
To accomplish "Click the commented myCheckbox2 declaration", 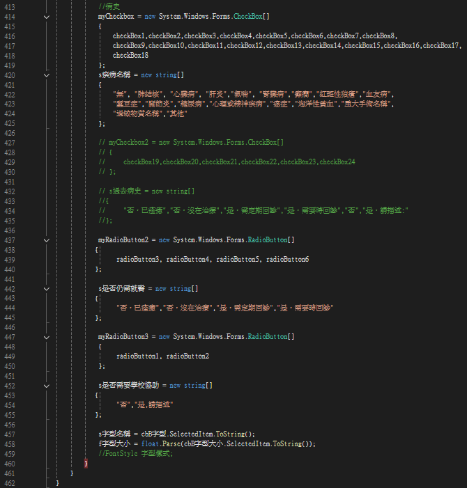I will [191, 143].
